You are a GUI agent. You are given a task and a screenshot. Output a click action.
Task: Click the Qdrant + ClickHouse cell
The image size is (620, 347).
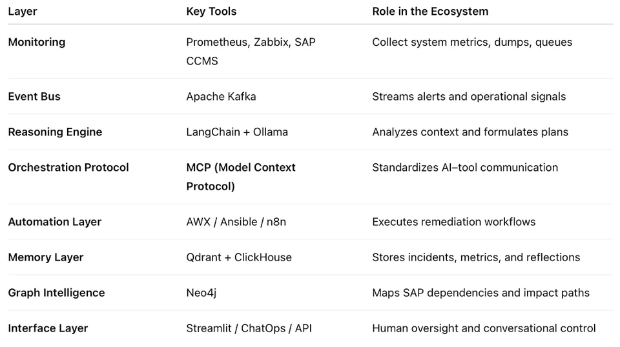[x=239, y=257]
